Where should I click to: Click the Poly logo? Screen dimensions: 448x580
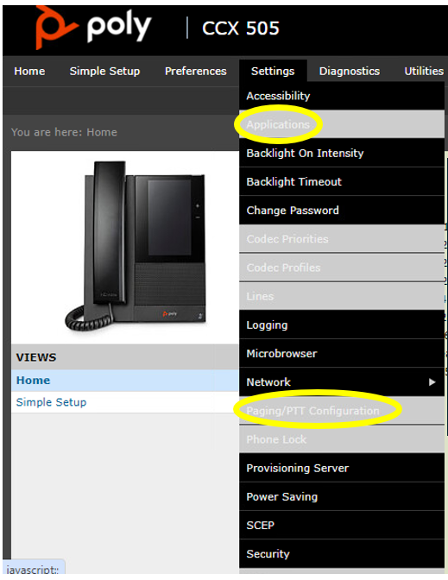tap(93, 28)
